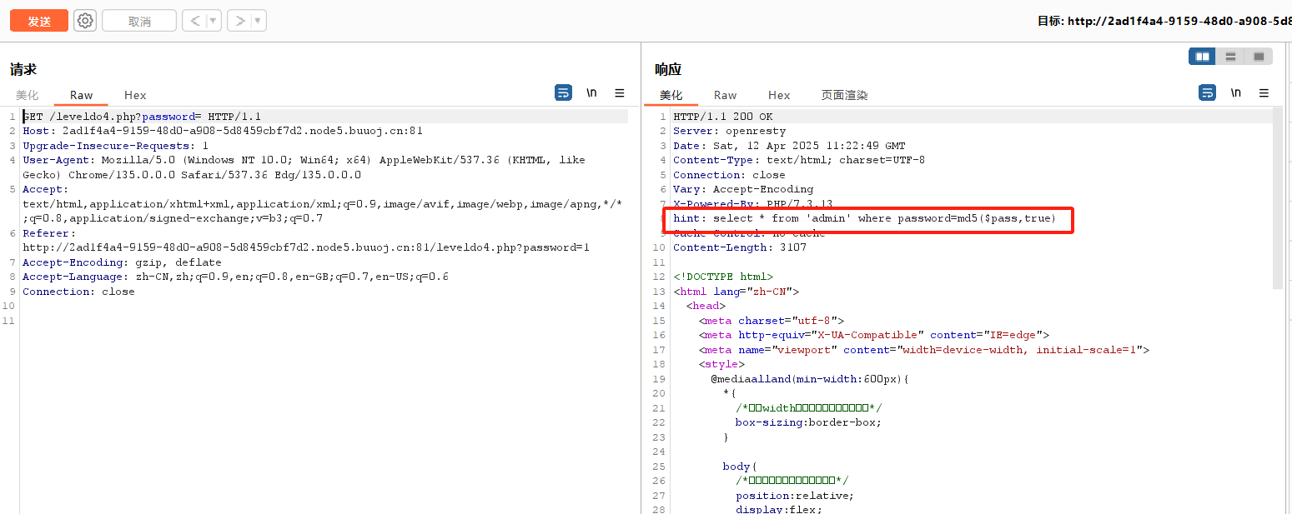The image size is (1292, 514).
Task: Click the Host header line
Action: [223, 131]
